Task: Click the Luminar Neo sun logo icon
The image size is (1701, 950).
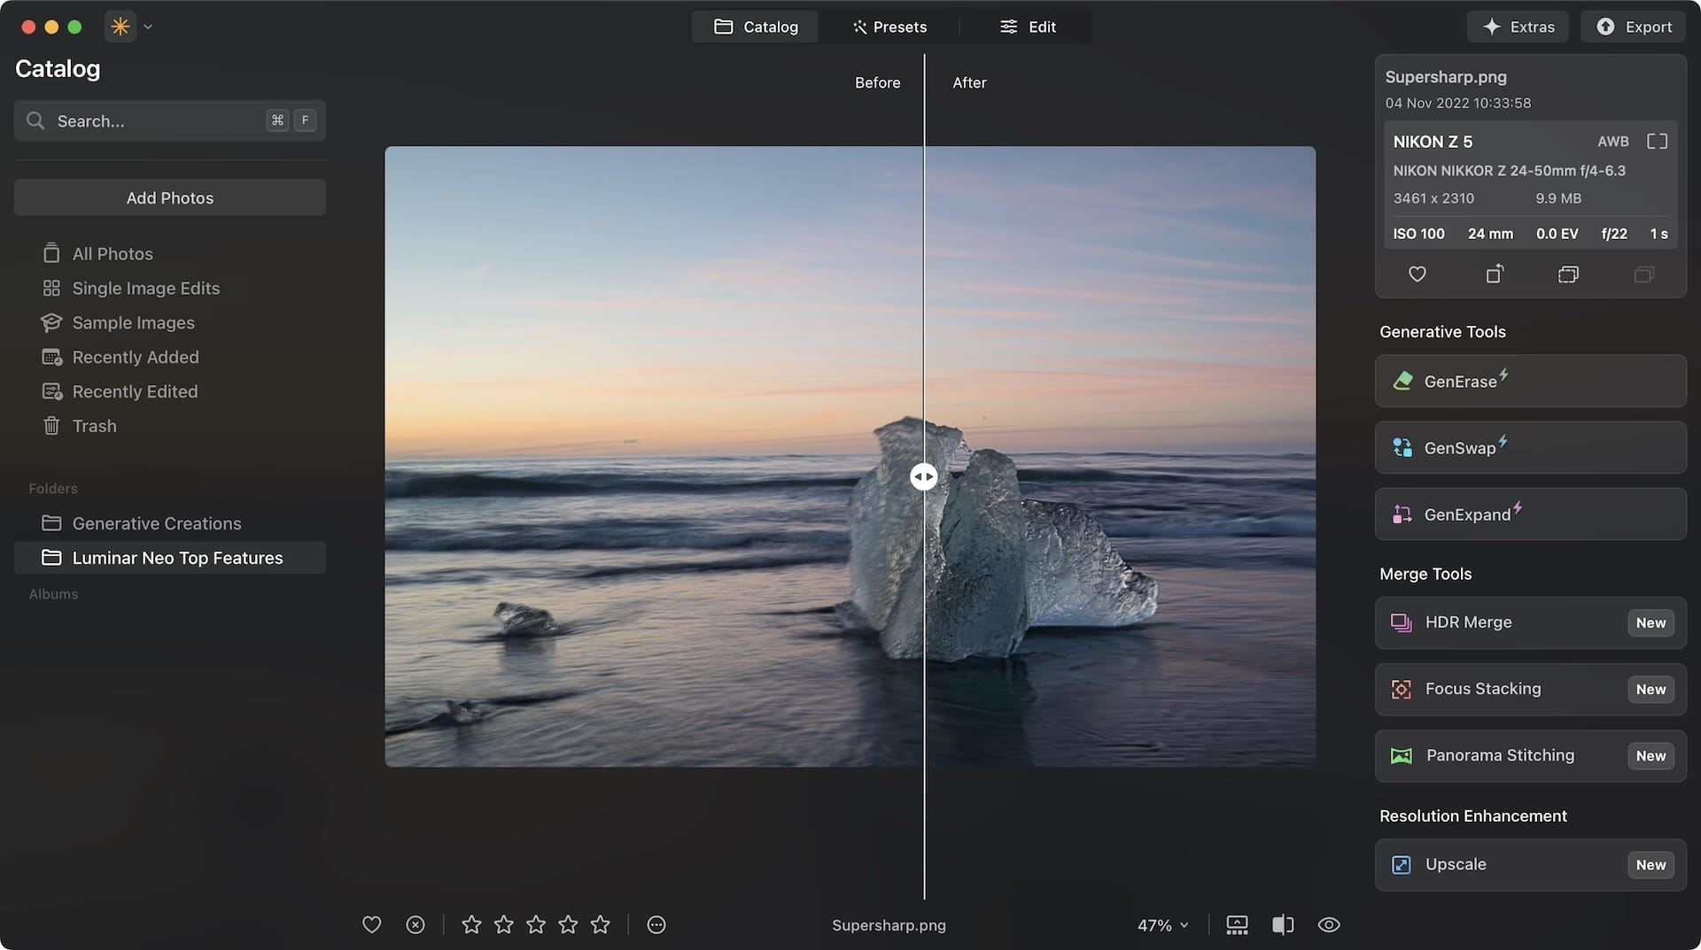Action: click(120, 27)
